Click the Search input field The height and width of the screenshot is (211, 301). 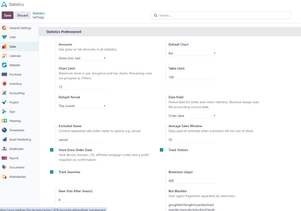point(221,15)
